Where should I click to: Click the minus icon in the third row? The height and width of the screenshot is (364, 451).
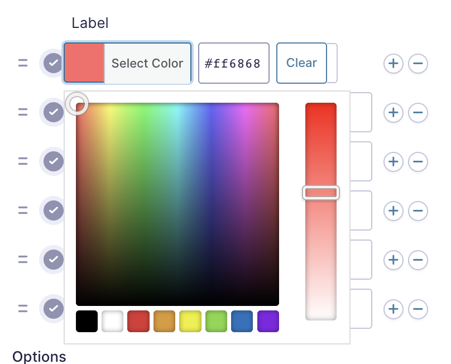click(418, 162)
